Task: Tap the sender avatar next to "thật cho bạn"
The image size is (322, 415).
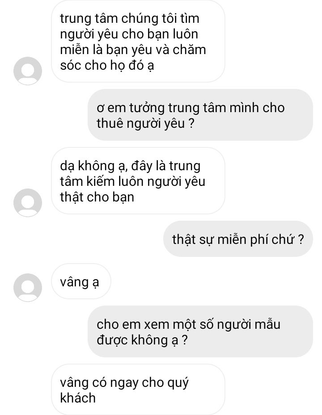Action: click(28, 202)
